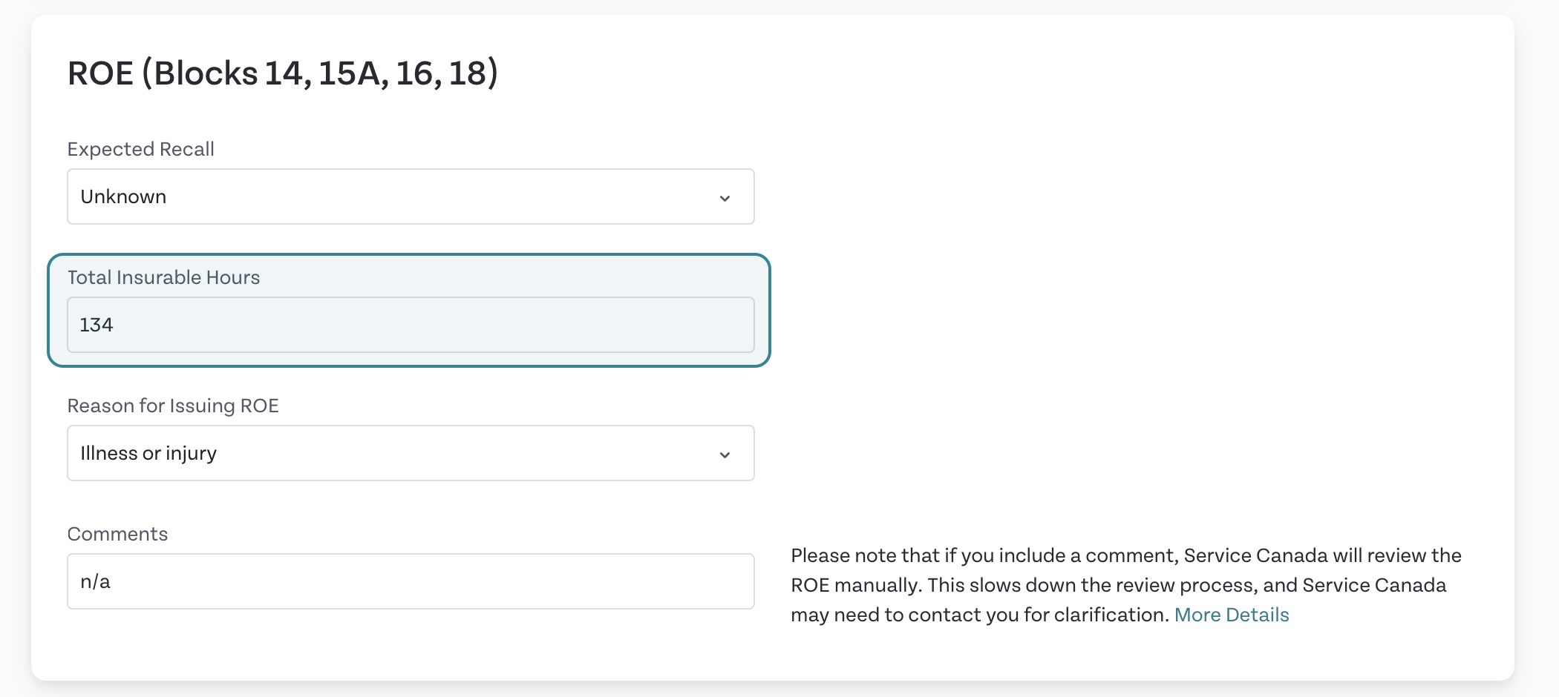Click the ROE Blocks 14, 15A, 16, 18 heading
The height and width of the screenshot is (697, 1559).
coord(282,73)
